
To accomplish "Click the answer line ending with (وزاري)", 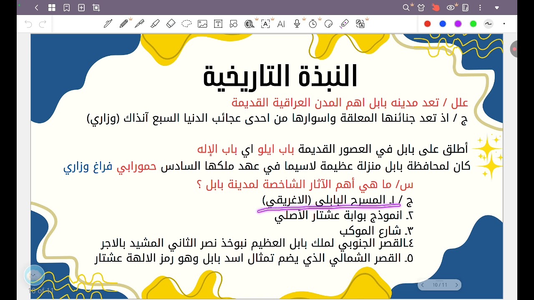I will [x=277, y=118].
